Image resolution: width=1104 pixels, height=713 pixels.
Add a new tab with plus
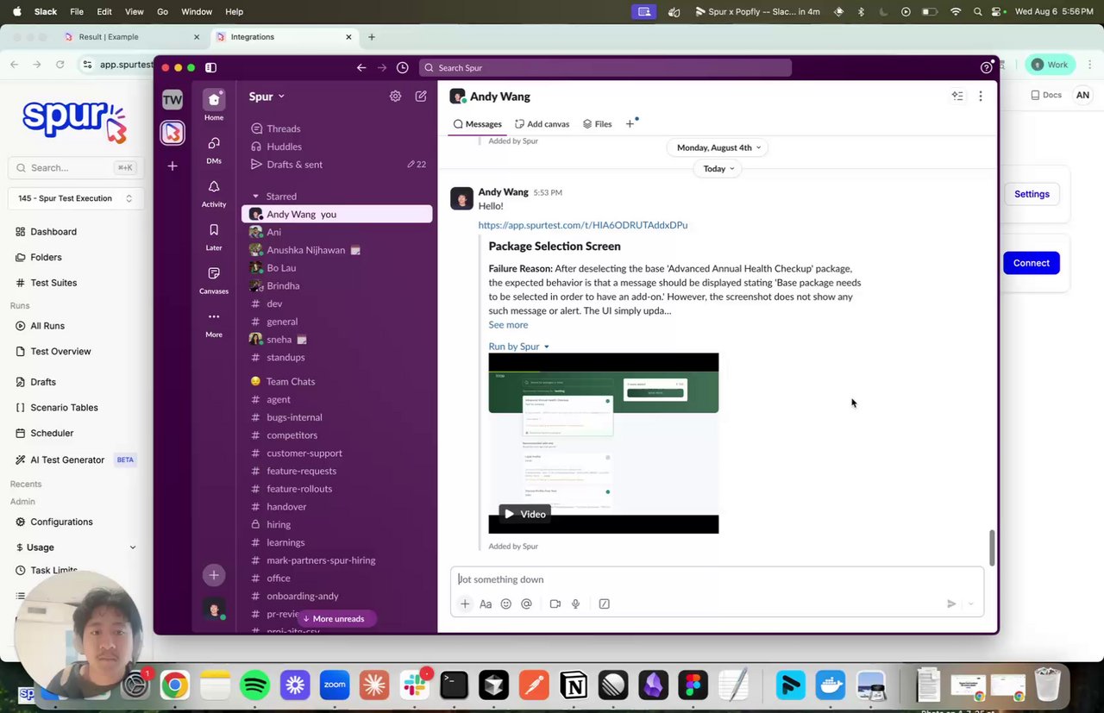pyautogui.click(x=630, y=124)
